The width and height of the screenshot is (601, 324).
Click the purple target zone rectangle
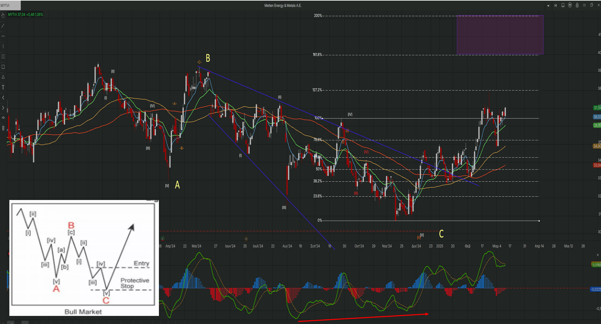coord(500,35)
